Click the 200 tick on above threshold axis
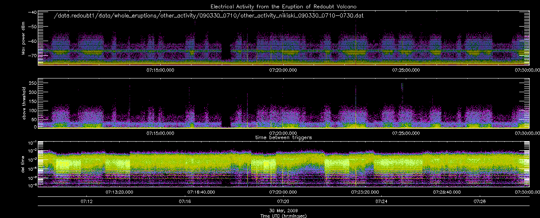540x218 pixels. [x=32, y=92]
